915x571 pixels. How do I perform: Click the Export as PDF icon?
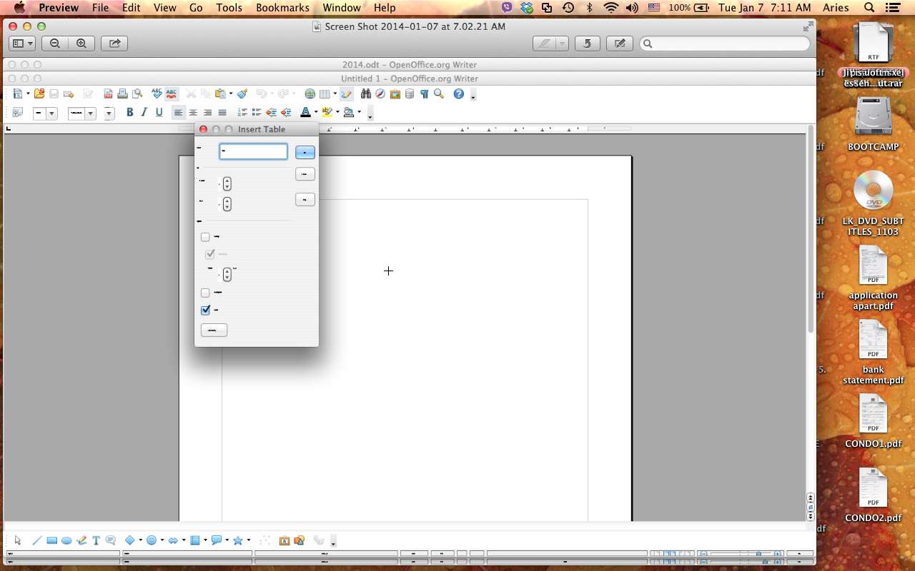click(108, 94)
